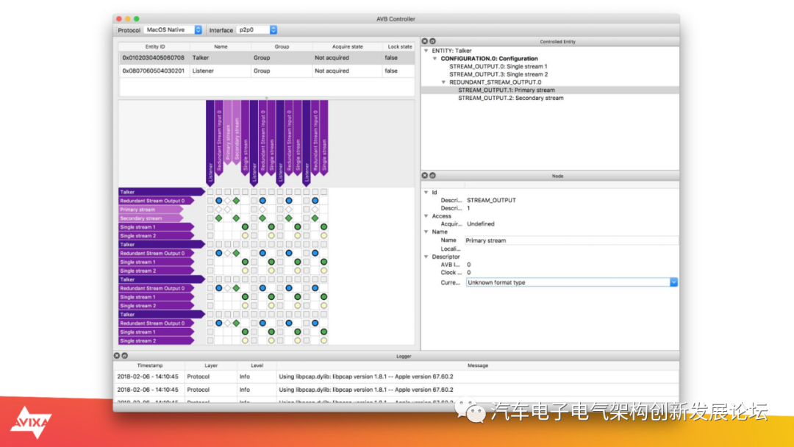The height and width of the screenshot is (447, 794).
Task: Select STREAM_OUTPUT.2: Secondary stream in tree
Action: pos(510,98)
